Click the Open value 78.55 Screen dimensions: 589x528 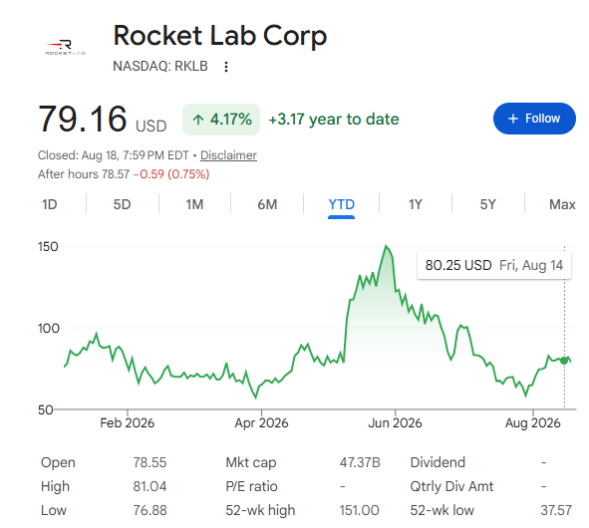(149, 462)
